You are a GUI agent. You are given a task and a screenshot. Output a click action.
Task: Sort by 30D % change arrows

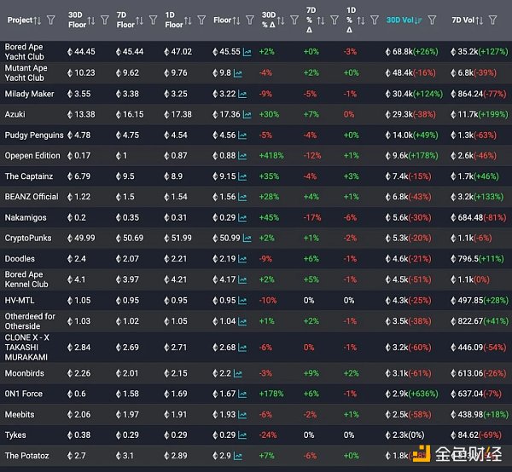281,20
